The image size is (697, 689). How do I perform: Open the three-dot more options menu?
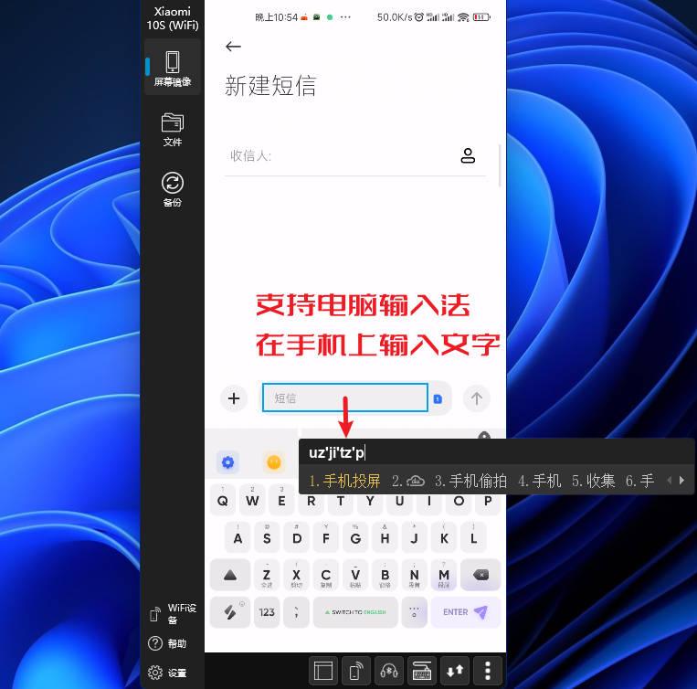tap(488, 671)
